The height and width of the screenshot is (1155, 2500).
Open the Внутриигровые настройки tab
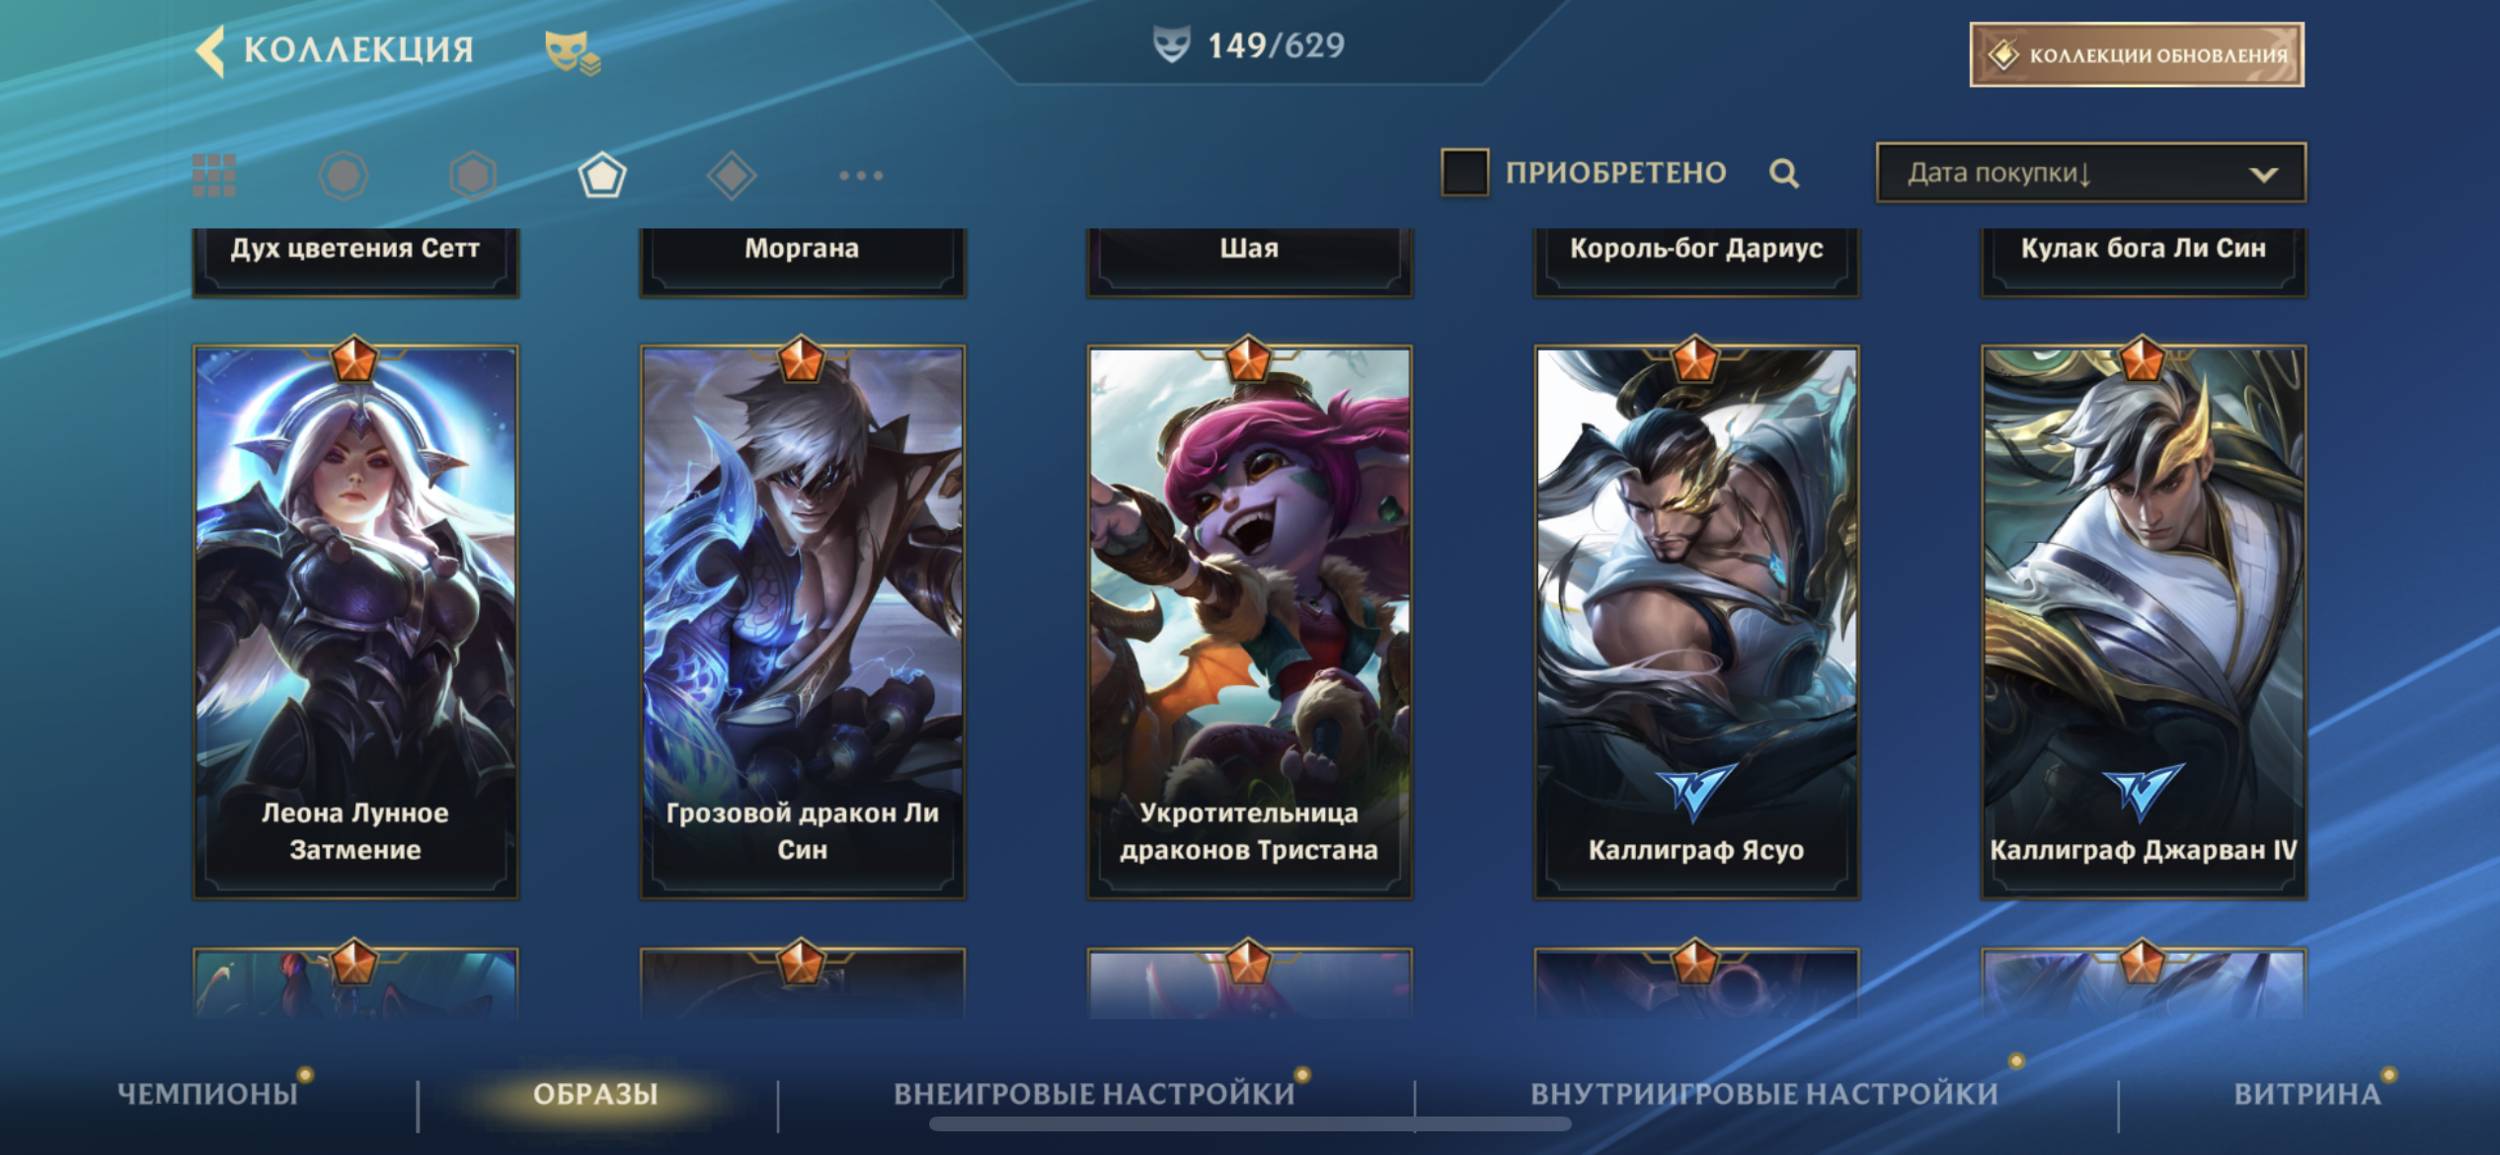point(1764,1094)
